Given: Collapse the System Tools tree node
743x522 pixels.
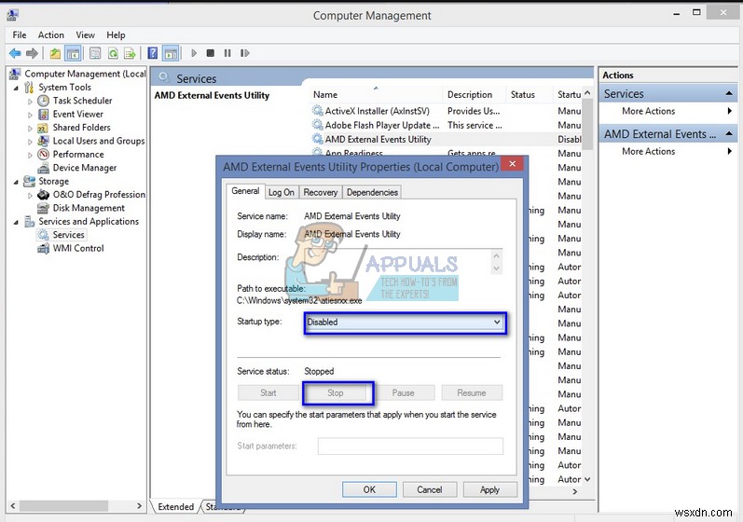Looking at the screenshot, I should click(16, 89).
